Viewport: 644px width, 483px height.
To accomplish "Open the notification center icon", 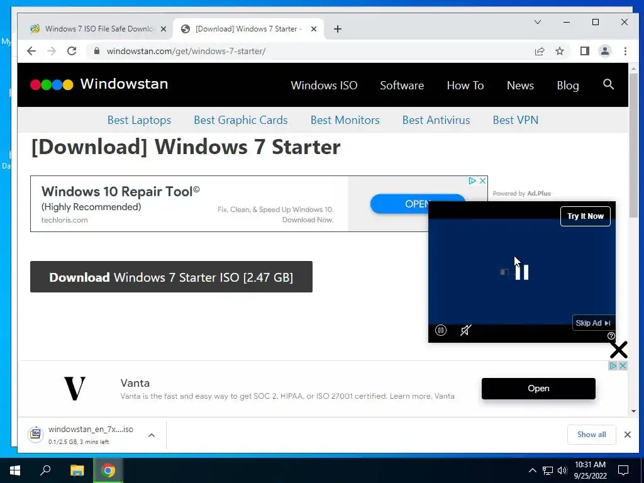I will [623, 470].
